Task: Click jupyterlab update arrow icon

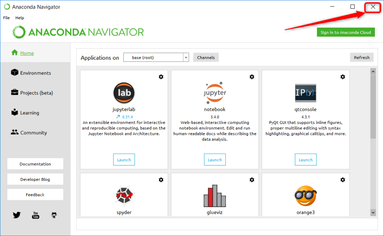Action: click(118, 117)
